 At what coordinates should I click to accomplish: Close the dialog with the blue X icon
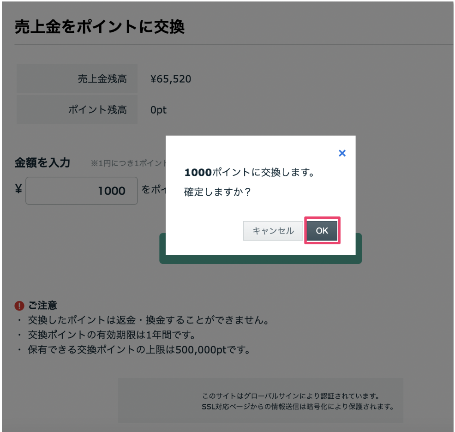point(342,153)
